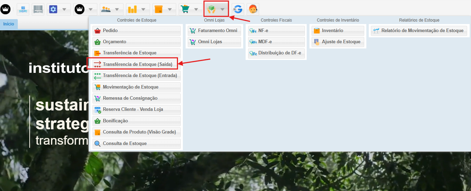This screenshot has width=471, height=191.
Task: Click the blue G arrow icon
Action: tap(238, 9)
